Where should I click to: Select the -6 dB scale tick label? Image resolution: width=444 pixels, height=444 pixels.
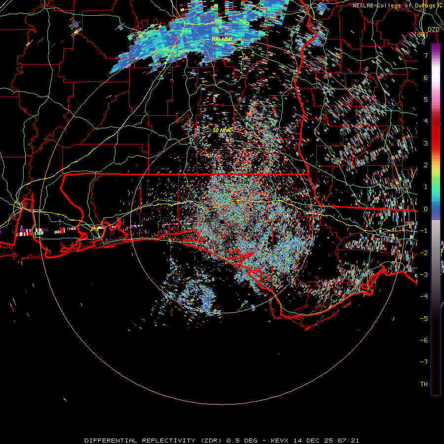[424, 340]
